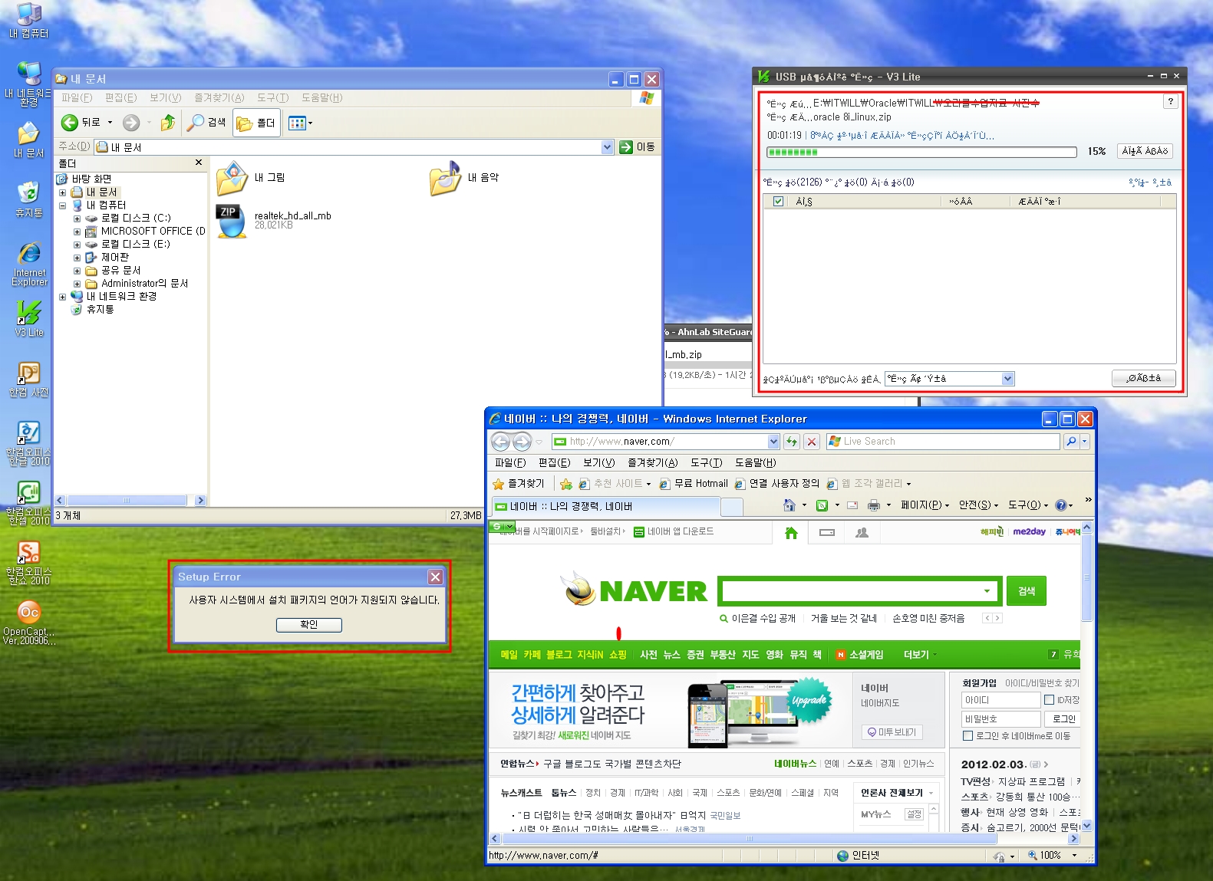
Task: Click the Up folder icon in Explorer toolbar
Action: tap(168, 123)
